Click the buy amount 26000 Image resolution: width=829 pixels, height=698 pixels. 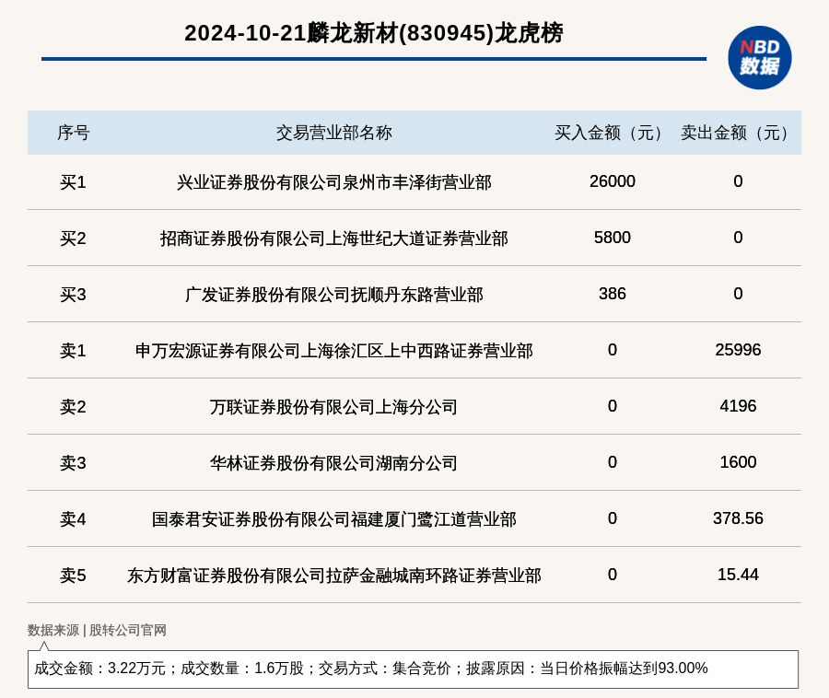(613, 181)
